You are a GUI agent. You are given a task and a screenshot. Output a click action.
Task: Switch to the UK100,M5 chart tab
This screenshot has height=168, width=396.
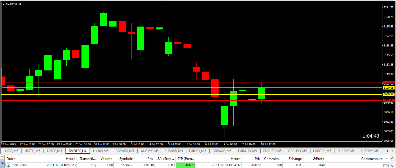pyautogui.click(x=101, y=151)
